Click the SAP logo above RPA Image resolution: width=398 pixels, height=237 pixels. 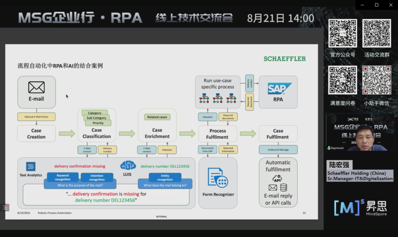coord(279,89)
